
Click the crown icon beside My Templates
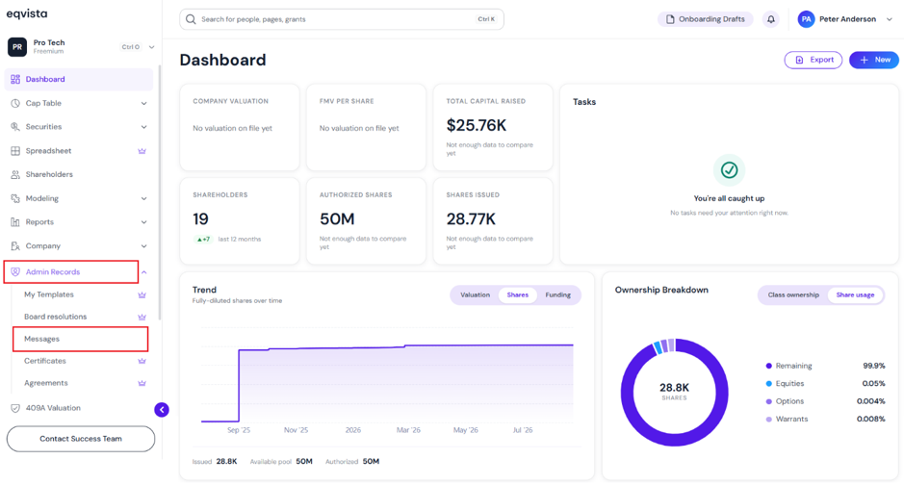tap(142, 294)
